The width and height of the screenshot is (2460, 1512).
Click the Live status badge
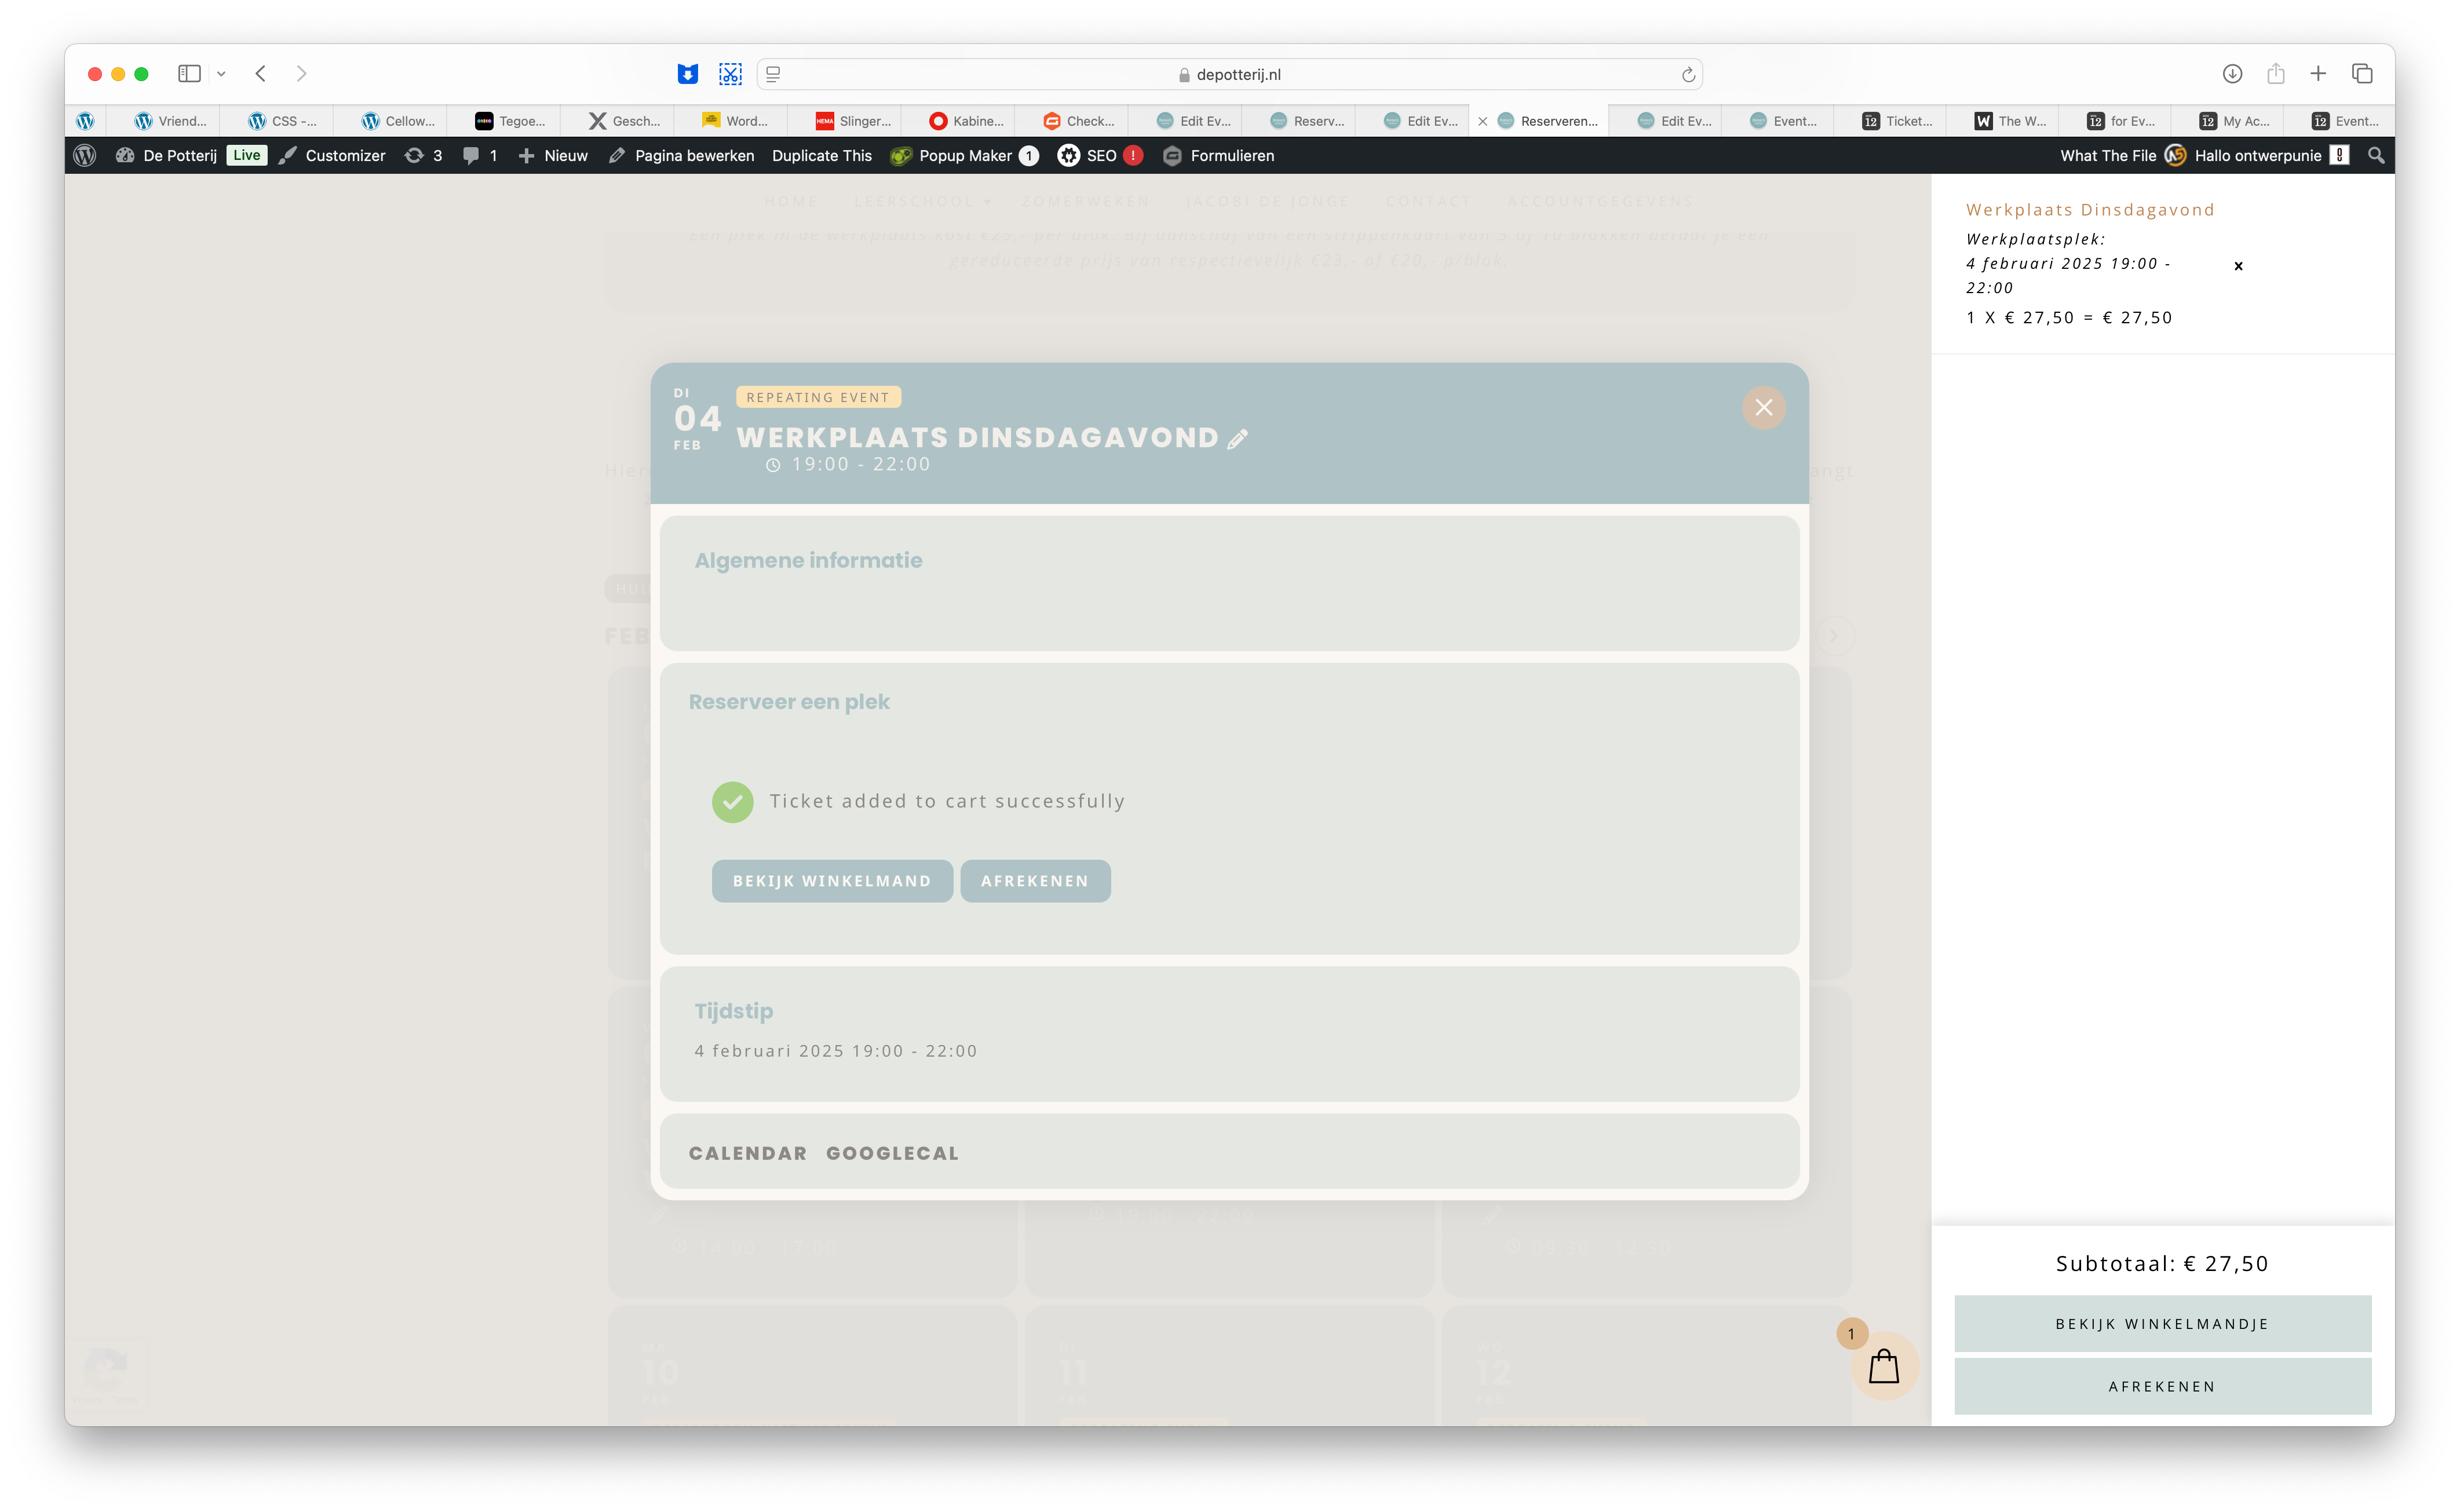pos(246,155)
